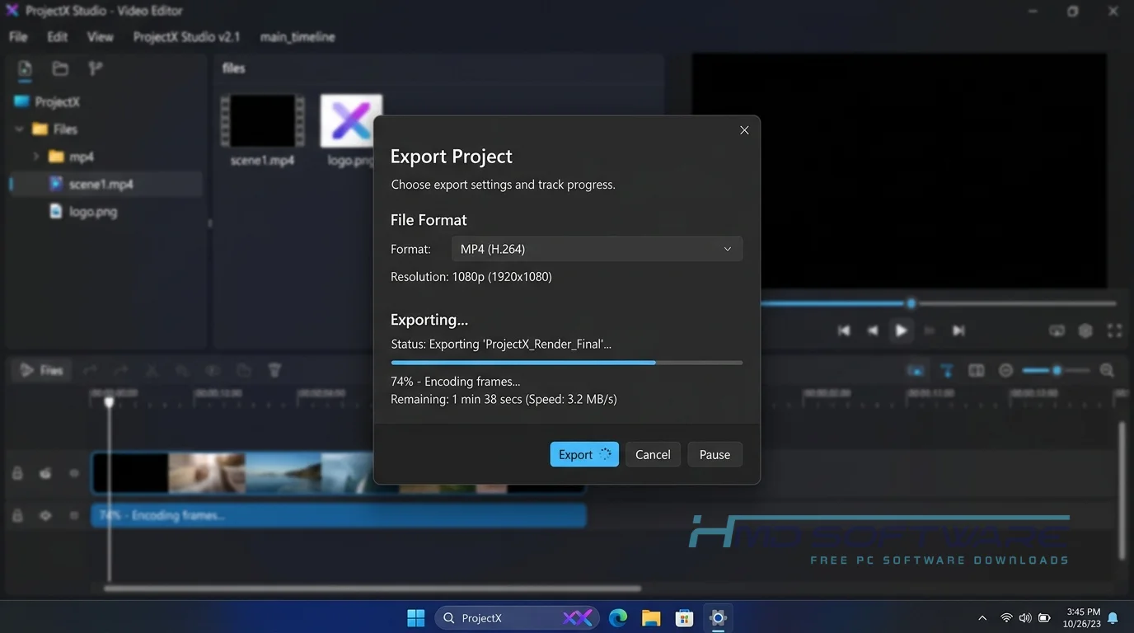Open Microsoft Edge from taskbar
The image size is (1134, 633).
[618, 617]
